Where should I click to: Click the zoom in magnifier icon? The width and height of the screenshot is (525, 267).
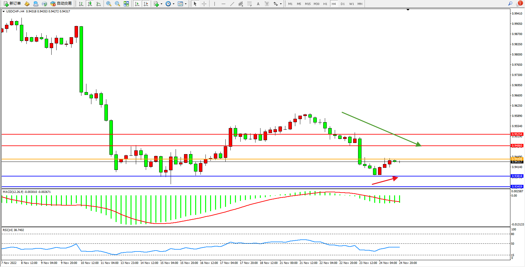[109, 4]
